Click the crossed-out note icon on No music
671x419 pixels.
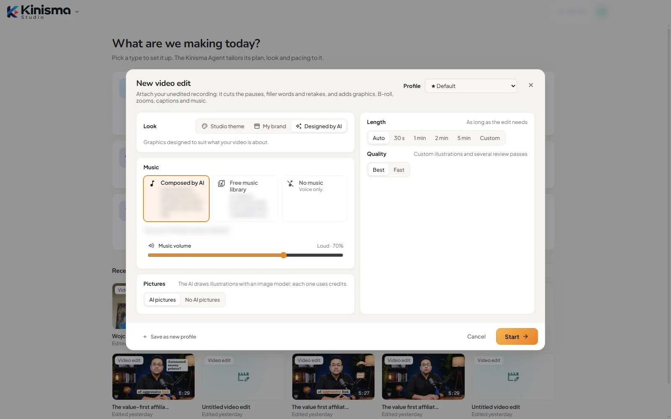291,183
